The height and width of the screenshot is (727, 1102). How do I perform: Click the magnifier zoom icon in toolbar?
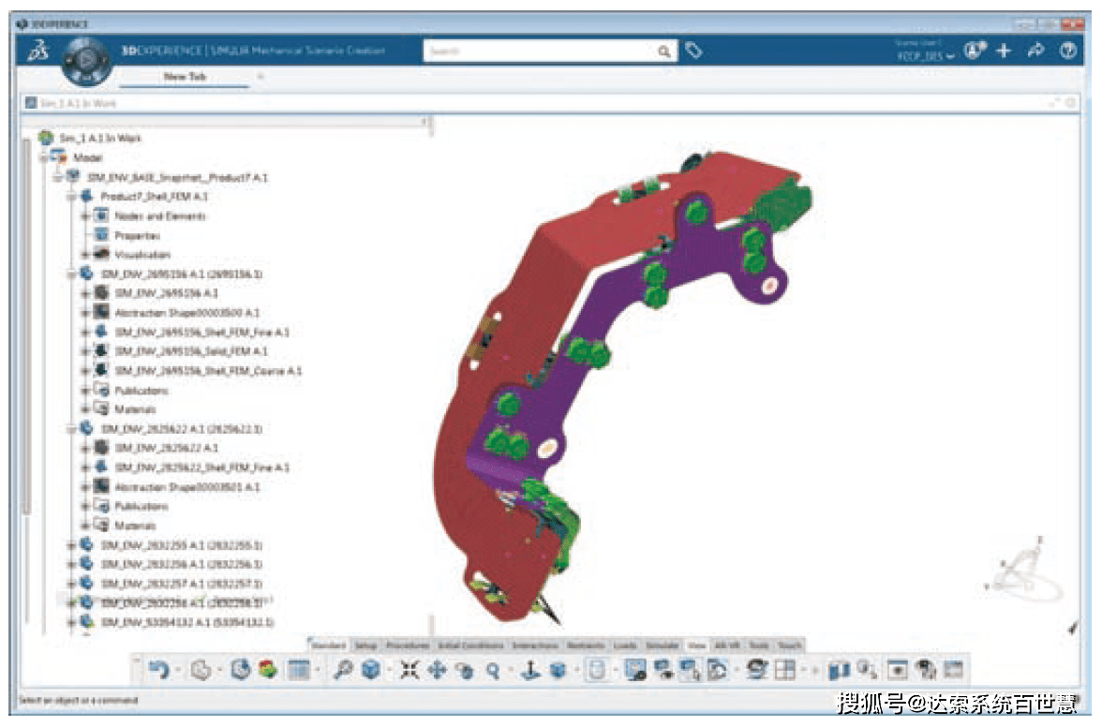pyautogui.click(x=492, y=670)
